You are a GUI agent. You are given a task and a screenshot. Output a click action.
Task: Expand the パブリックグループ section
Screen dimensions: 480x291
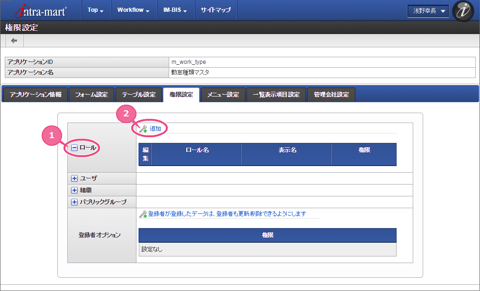pos(74,202)
